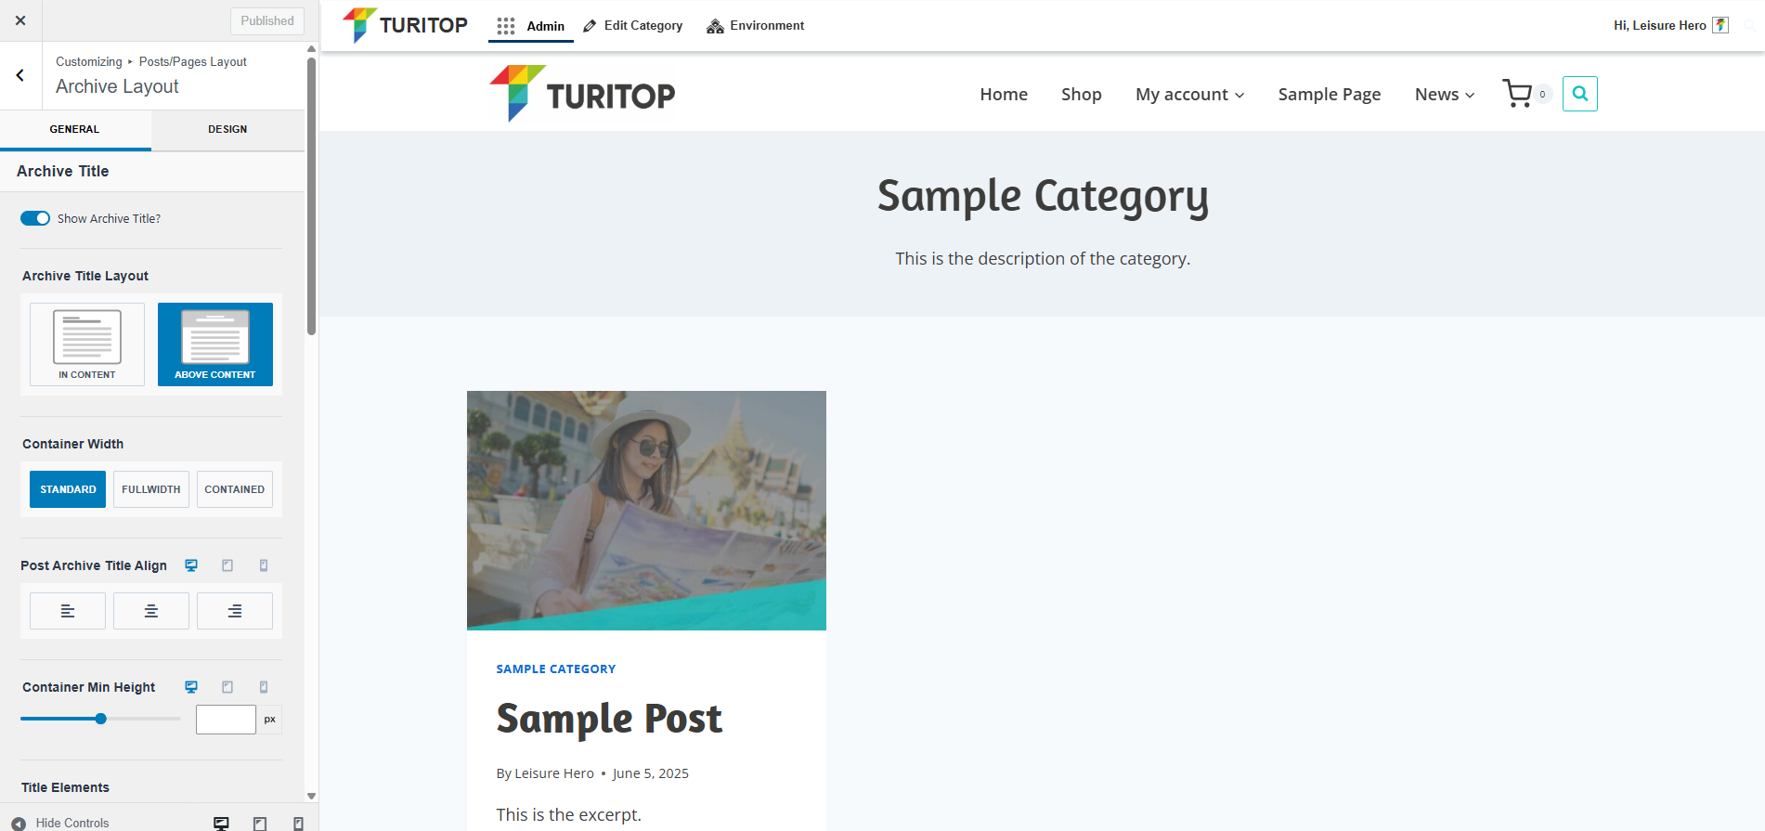Switch to the Design tab
The image size is (1765, 831).
point(227,129)
